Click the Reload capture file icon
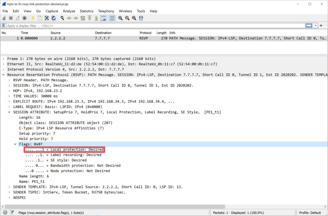The image size is (328, 216). [53, 18]
